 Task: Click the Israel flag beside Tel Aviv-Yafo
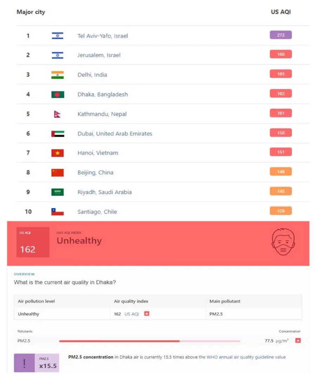(58, 36)
